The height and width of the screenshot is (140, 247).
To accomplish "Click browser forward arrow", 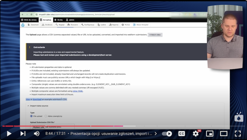I will 27,14.
